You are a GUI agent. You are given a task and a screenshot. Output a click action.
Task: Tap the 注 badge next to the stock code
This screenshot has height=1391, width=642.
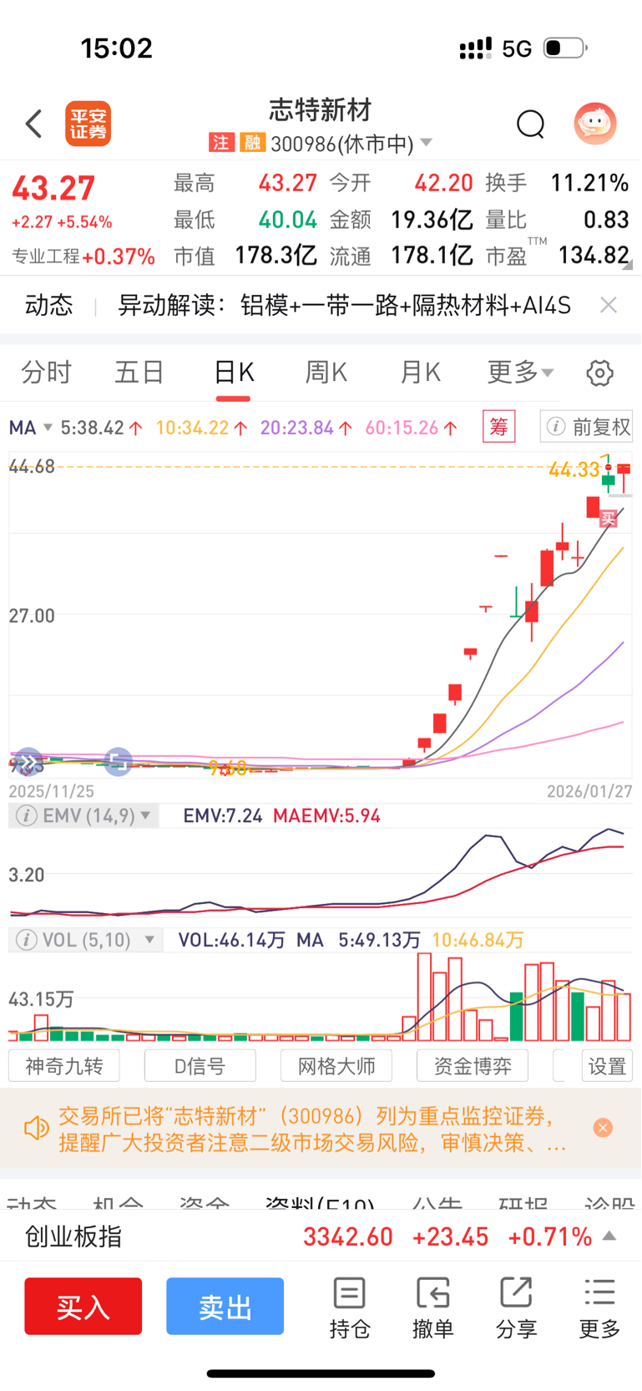tap(220, 143)
